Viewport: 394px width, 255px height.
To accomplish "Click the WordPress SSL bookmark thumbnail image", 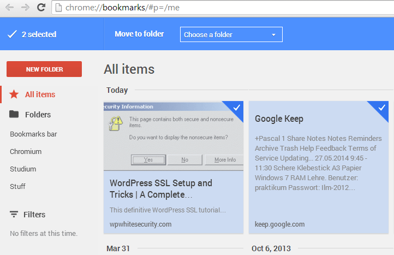I will (174, 137).
